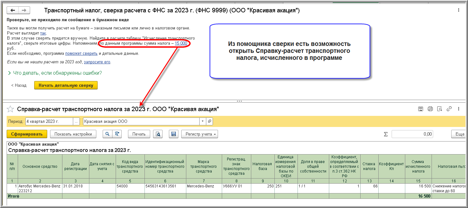Go forward with the right arrow button
Image resolution: width=468 pixels, height=208 pixels.
point(24,10)
